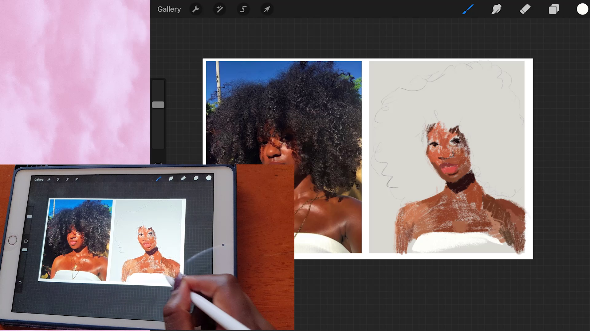The height and width of the screenshot is (331, 590).
Task: Tap the selection S icon on iPad overlay
Action: (x=67, y=179)
